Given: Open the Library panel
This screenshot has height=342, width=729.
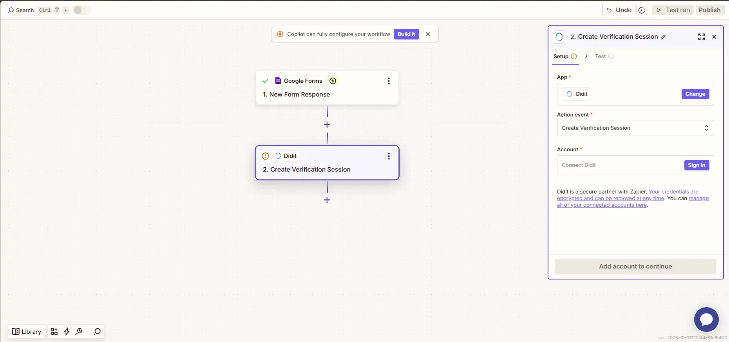Looking at the screenshot, I should [x=27, y=331].
